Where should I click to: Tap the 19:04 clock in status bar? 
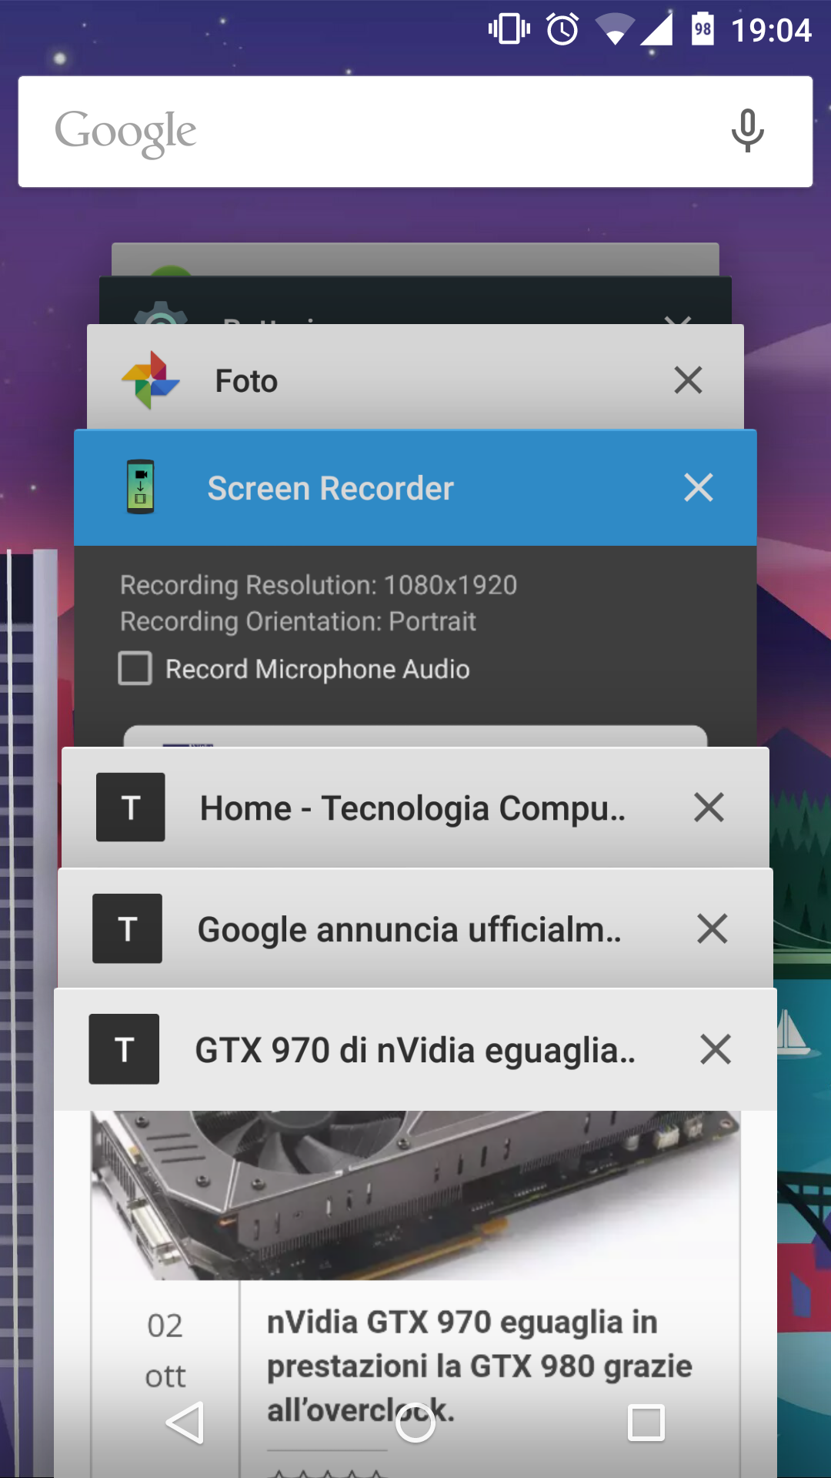click(771, 31)
